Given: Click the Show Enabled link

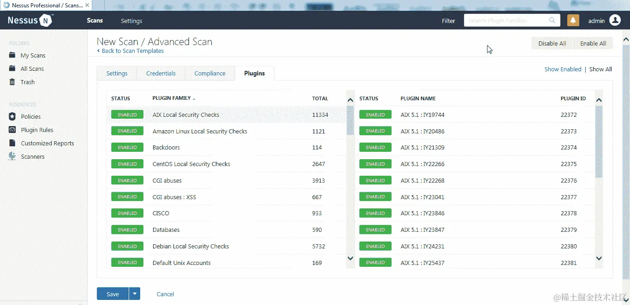Looking at the screenshot, I should point(563,69).
